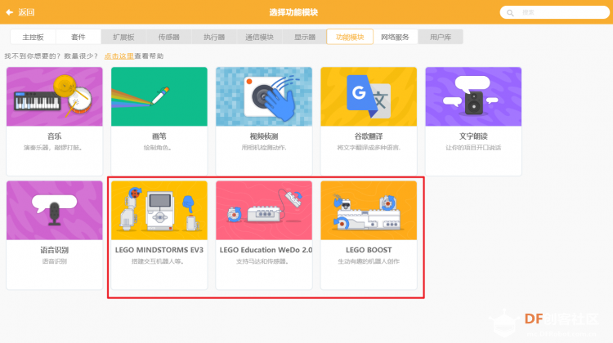Select the 谷歌翻译 translate icon image
613x343 pixels.
click(369, 96)
